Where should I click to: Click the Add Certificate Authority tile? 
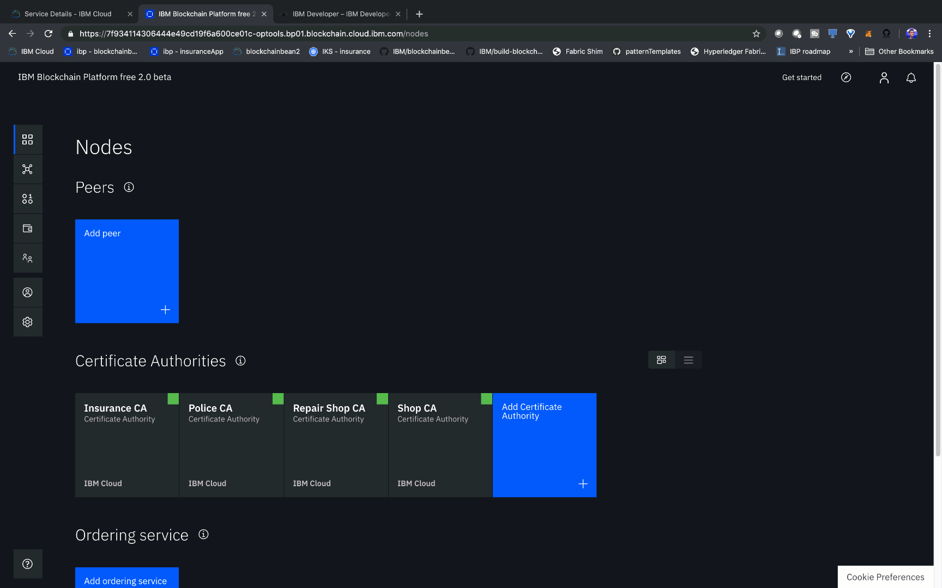[x=545, y=445]
